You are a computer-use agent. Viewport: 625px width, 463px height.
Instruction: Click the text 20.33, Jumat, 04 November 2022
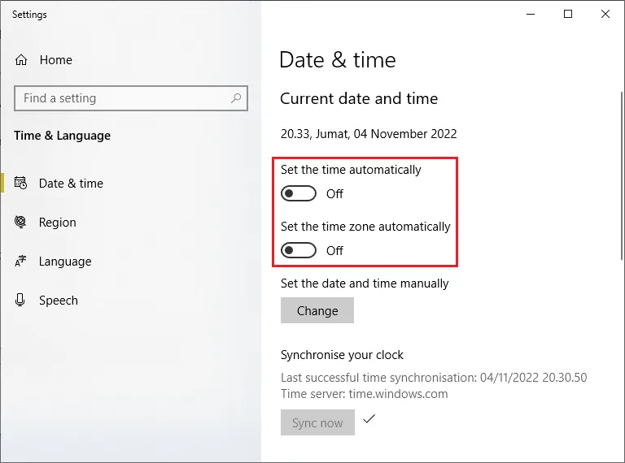pos(369,134)
